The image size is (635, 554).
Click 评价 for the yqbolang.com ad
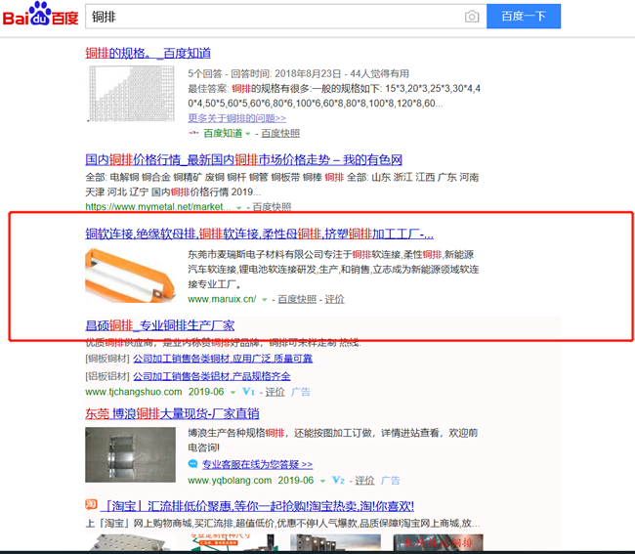pyautogui.click(x=365, y=481)
